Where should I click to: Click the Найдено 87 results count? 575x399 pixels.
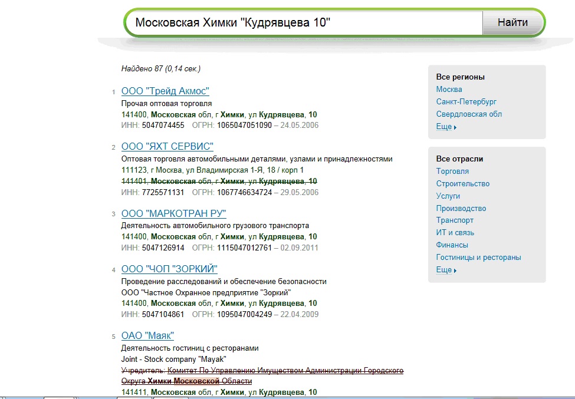(x=161, y=68)
